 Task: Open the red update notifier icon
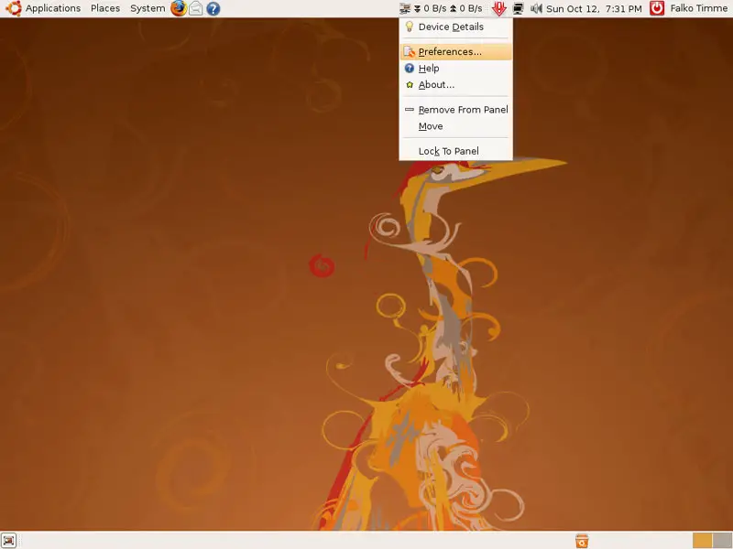pos(498,8)
